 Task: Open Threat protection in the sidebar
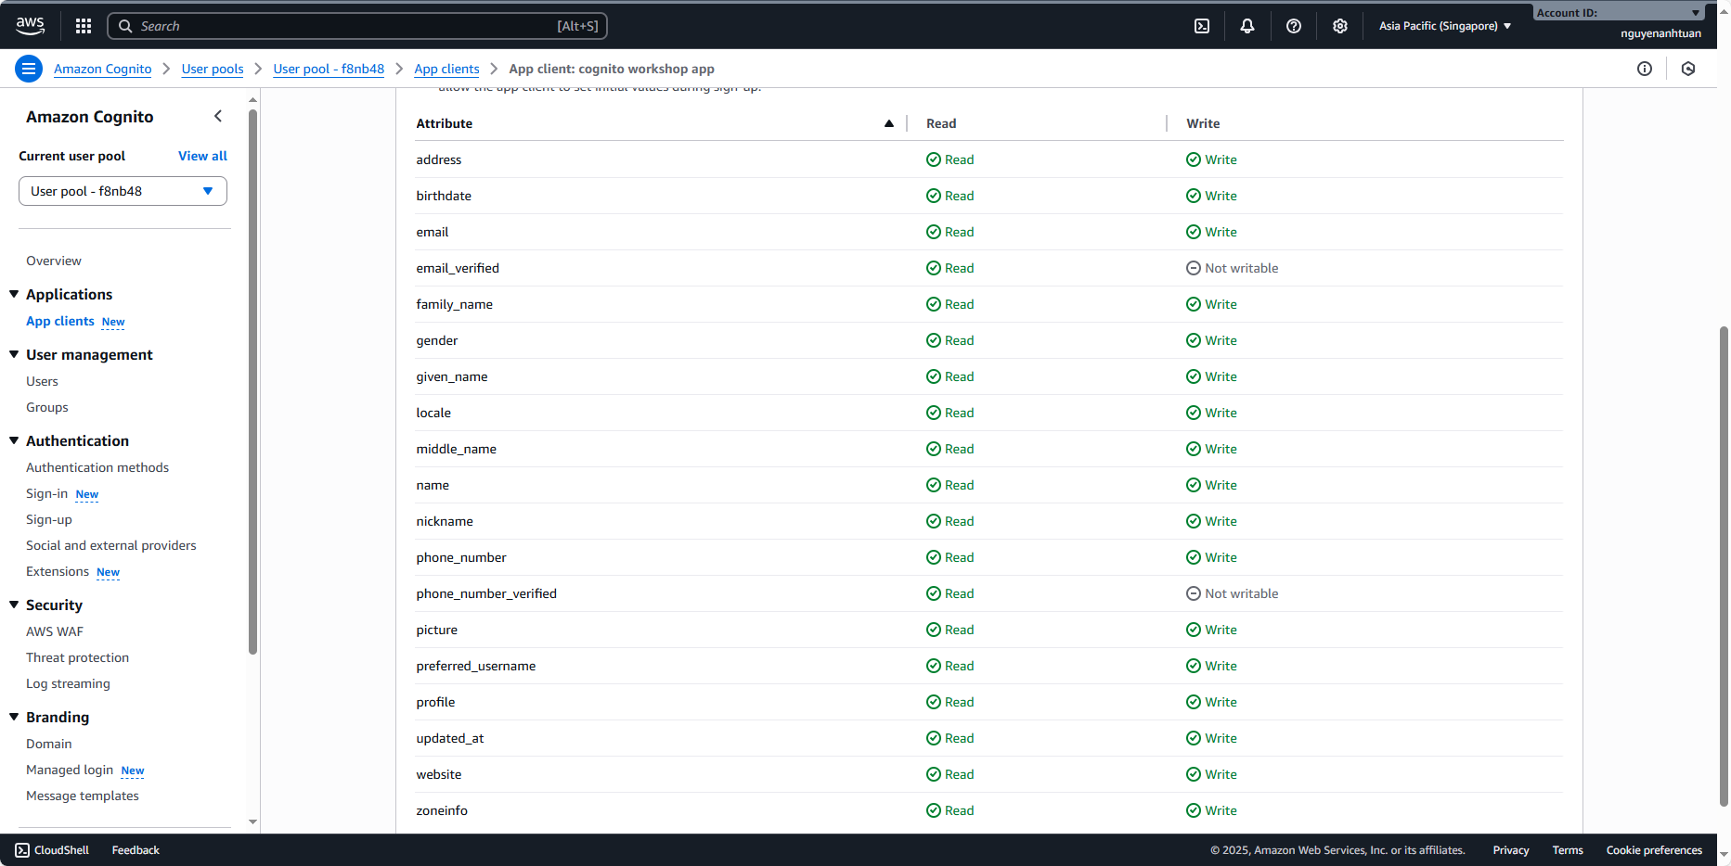77,657
